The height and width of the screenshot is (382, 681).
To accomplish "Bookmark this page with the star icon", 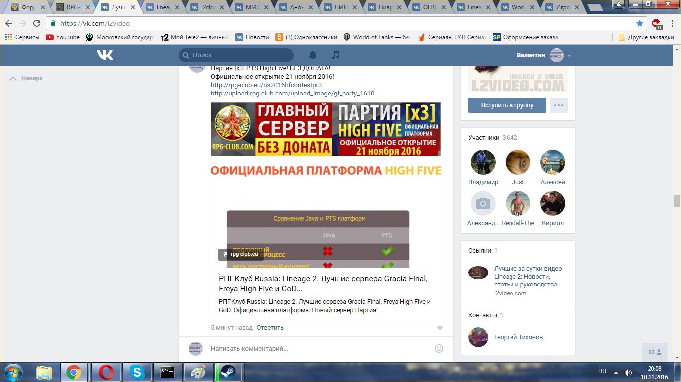I will [x=640, y=23].
